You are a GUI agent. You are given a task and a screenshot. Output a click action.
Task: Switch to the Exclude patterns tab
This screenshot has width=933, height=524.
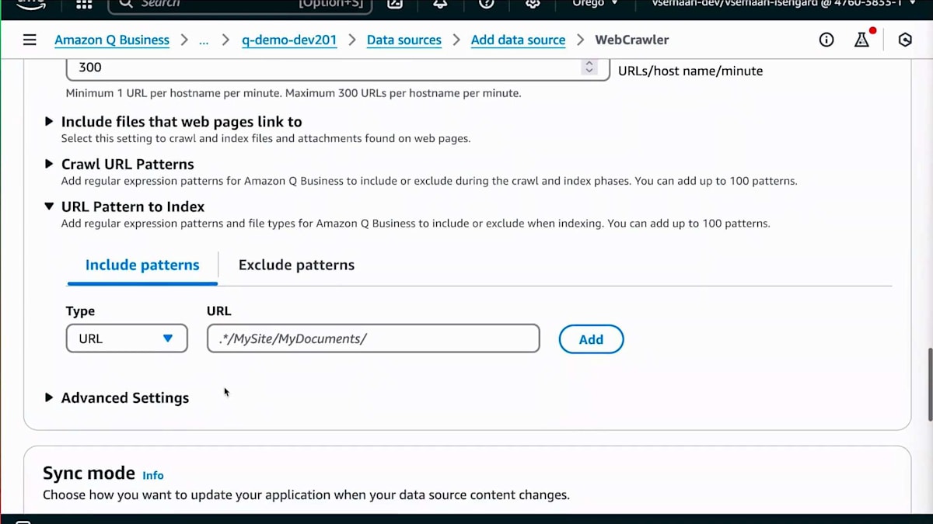tap(296, 265)
